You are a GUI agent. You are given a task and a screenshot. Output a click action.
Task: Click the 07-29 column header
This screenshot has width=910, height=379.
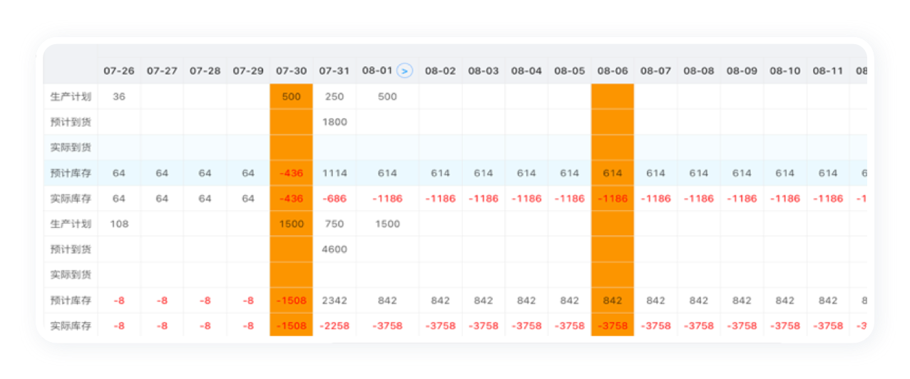(x=248, y=71)
